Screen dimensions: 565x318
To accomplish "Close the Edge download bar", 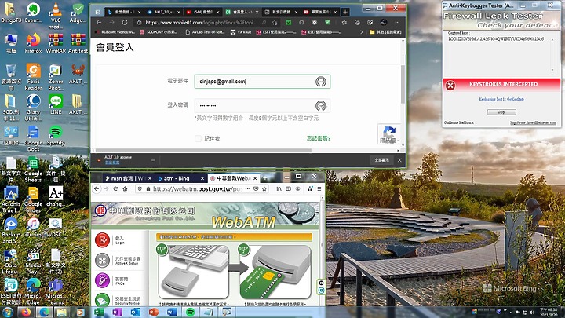I will pos(399,159).
